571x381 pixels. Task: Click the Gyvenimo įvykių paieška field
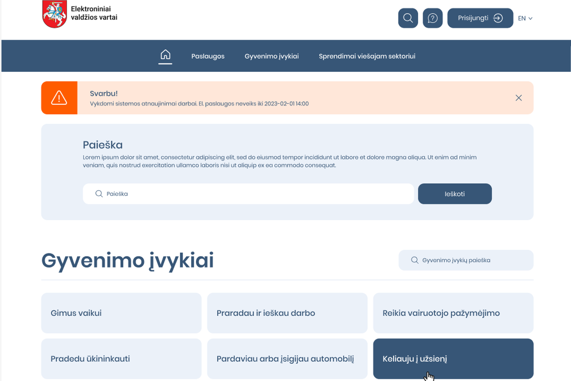[x=466, y=260]
